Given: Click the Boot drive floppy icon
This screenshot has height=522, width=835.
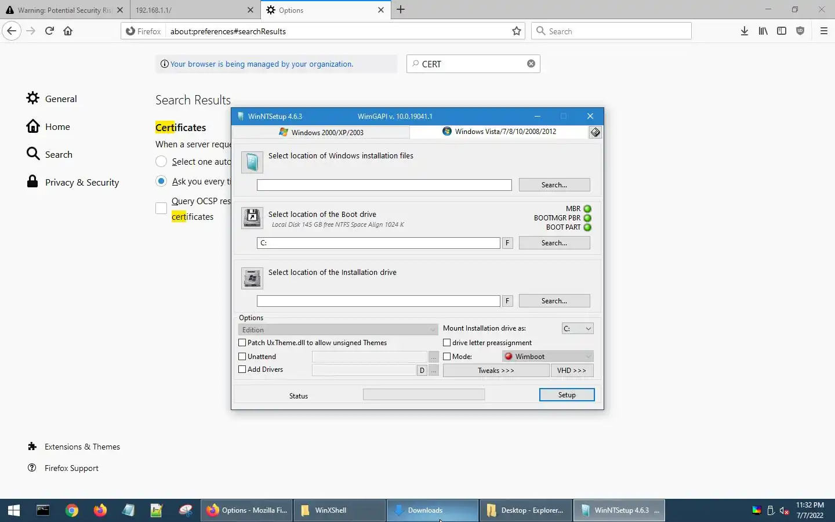Looking at the screenshot, I should click(x=252, y=219).
